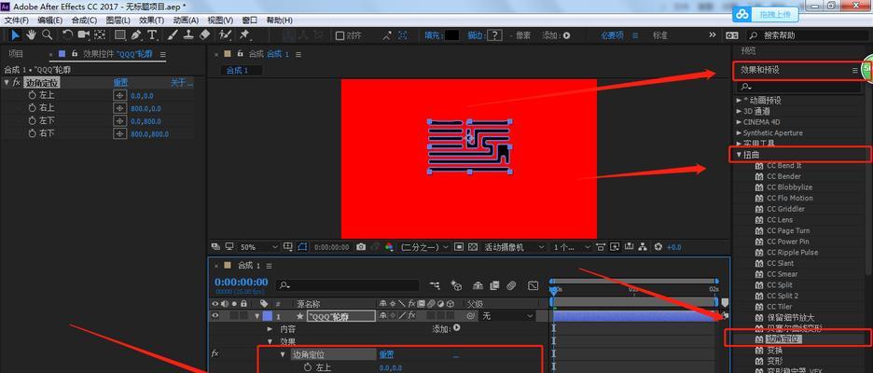This screenshot has height=373, width=873.
Task: Click the 拖拽上传 upload button
Action: coord(766,14)
